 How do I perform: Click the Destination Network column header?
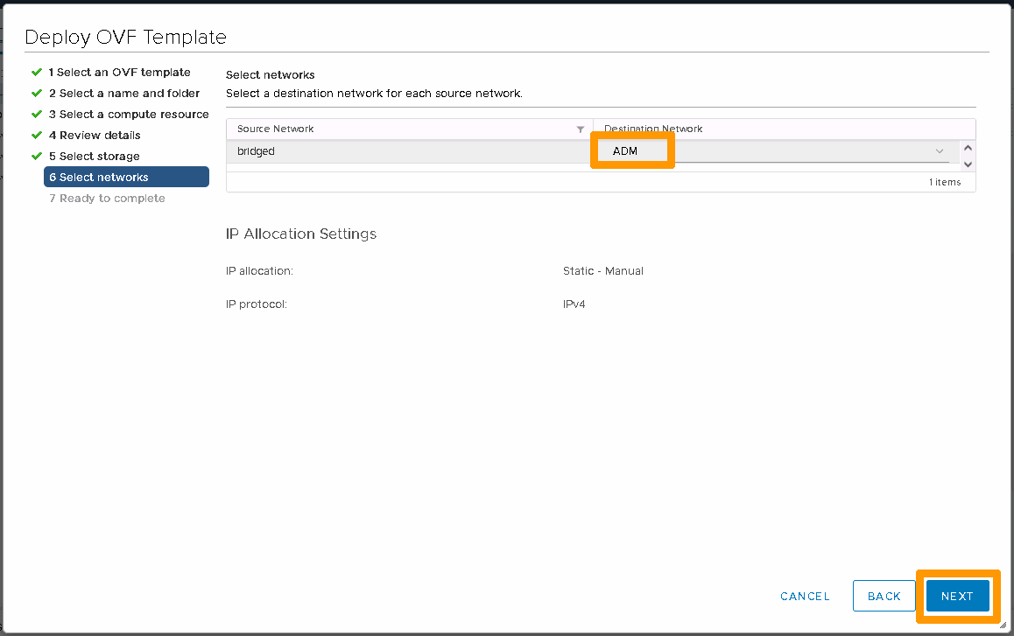coord(653,129)
